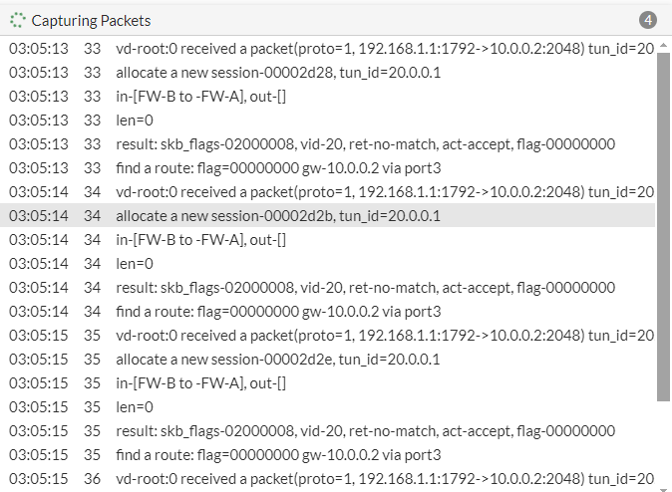Click the gray count badge showing 4
The image size is (672, 492).
648,20
